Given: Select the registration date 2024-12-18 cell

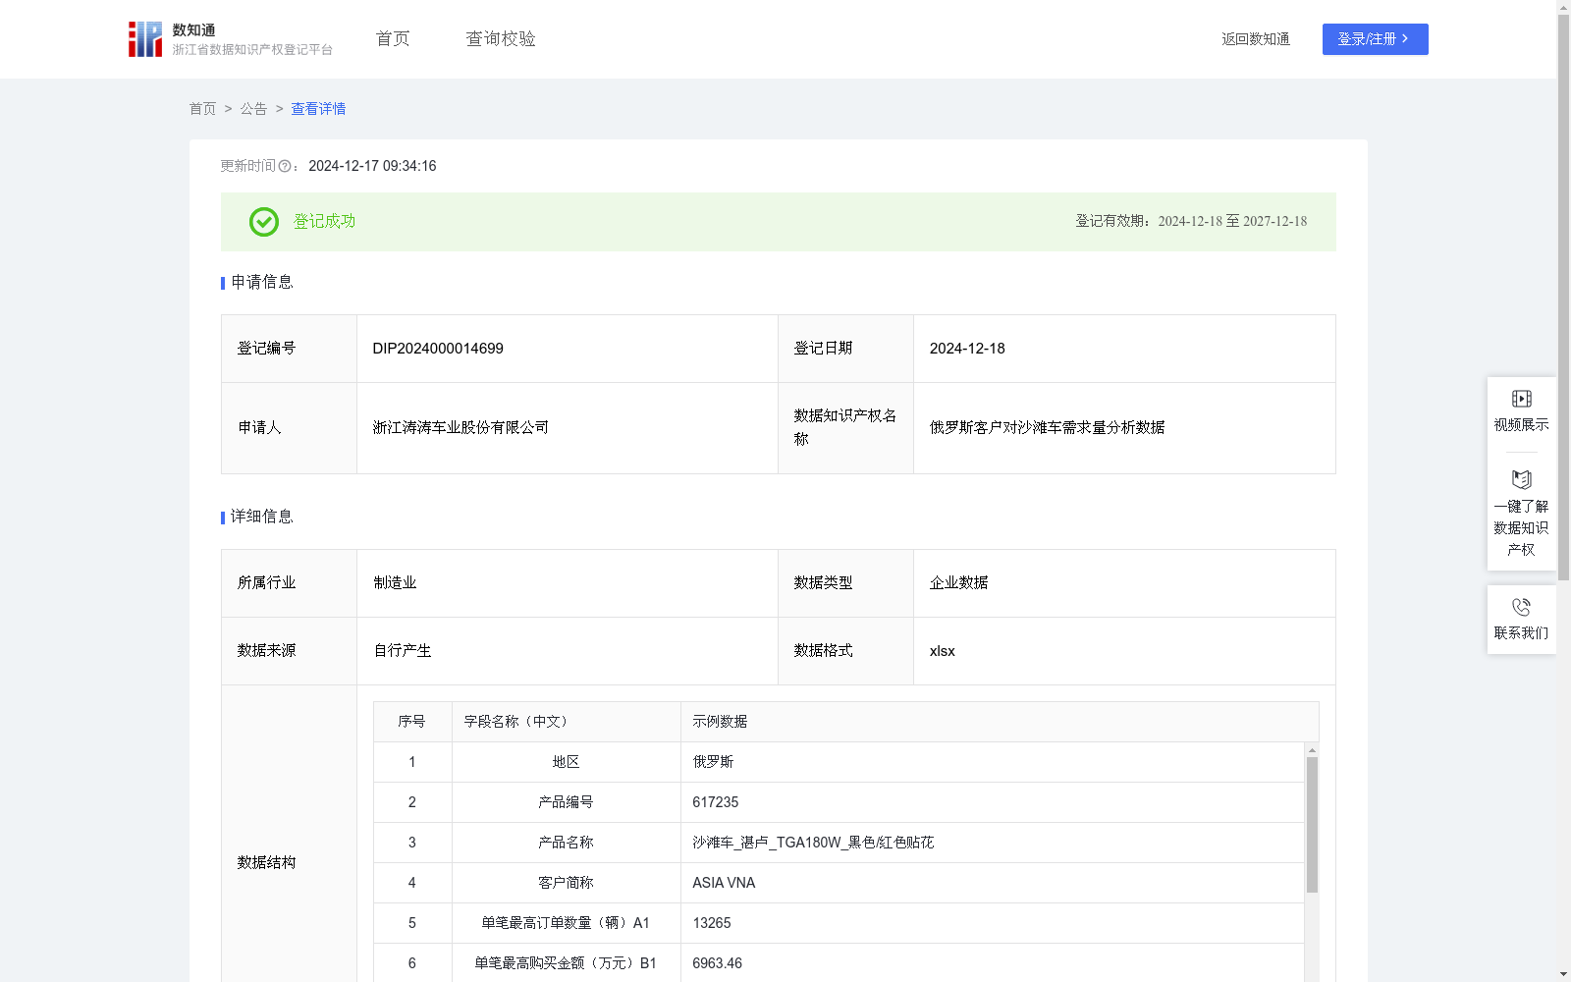Looking at the screenshot, I should [1124, 349].
